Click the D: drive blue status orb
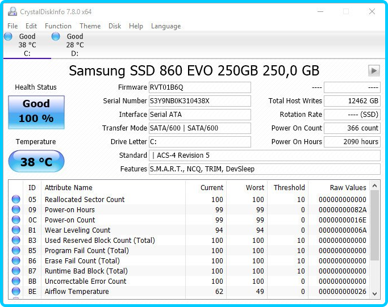Image resolution: width=388 pixels, height=307 pixels. click(x=56, y=36)
